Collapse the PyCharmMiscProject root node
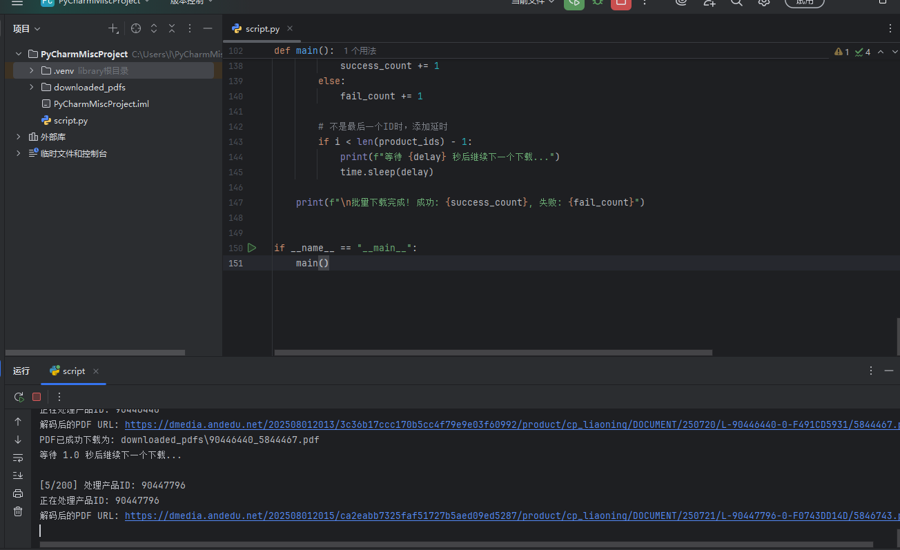Screen dimensions: 900x550 click(x=19, y=54)
